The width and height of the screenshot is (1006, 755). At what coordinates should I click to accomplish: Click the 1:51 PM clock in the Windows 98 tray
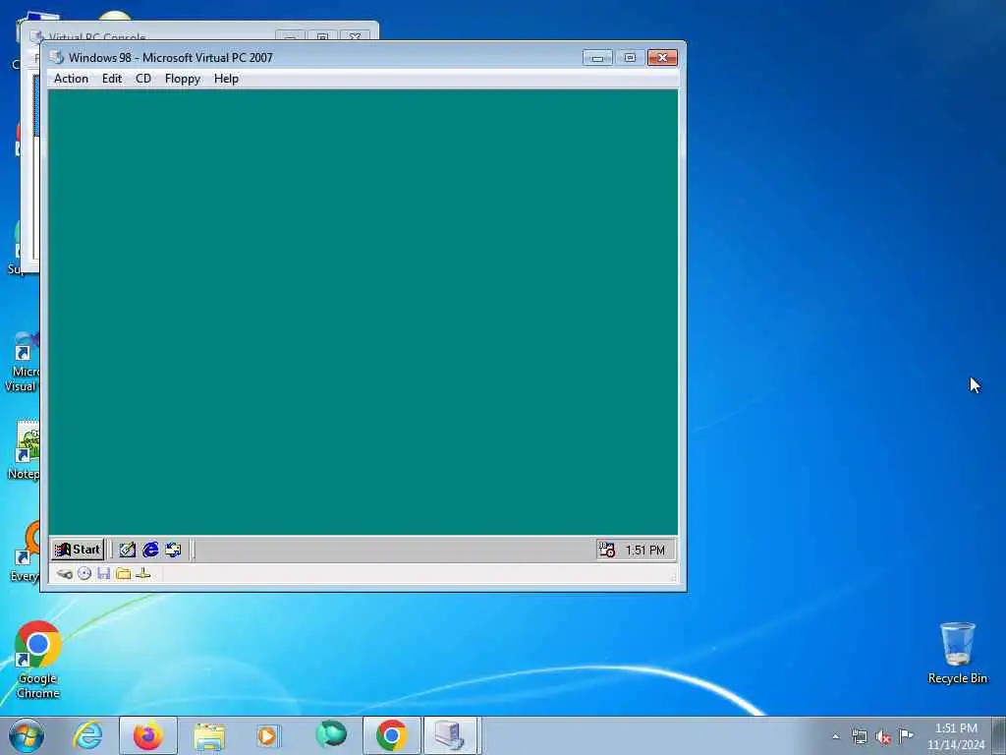point(644,551)
